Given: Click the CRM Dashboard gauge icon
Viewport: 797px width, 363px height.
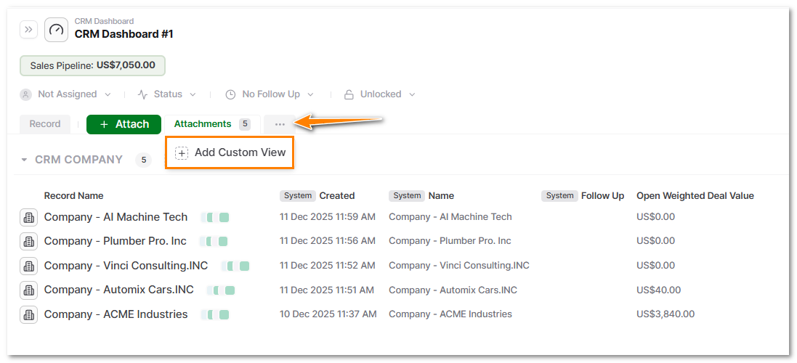Looking at the screenshot, I should point(56,30).
